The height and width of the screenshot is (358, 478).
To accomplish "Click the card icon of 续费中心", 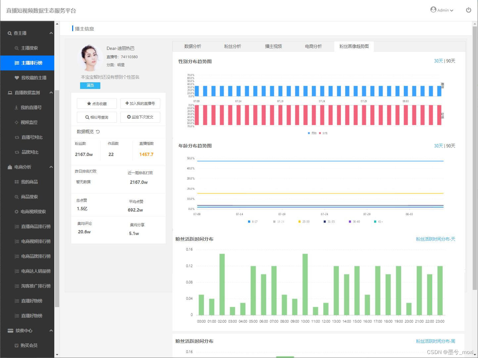I will pos(10,331).
